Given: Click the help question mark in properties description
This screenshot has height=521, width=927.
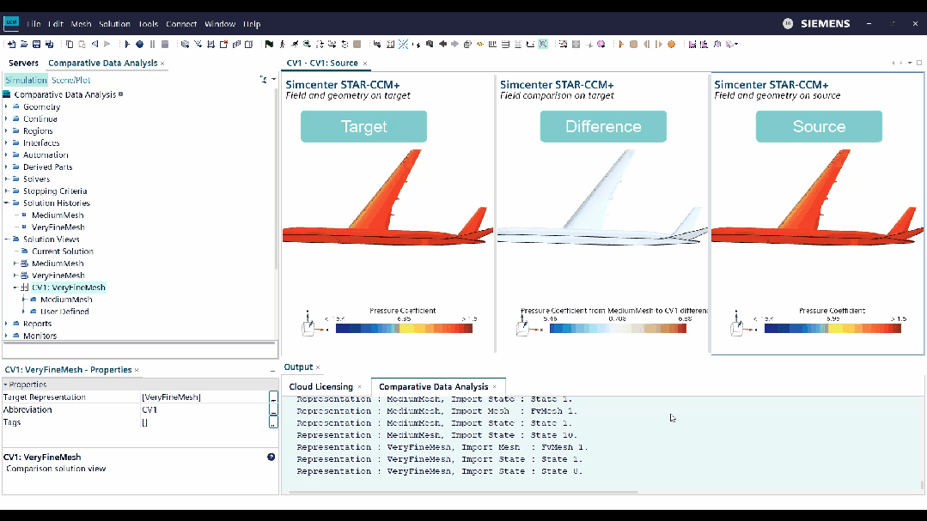Looking at the screenshot, I should [x=271, y=457].
